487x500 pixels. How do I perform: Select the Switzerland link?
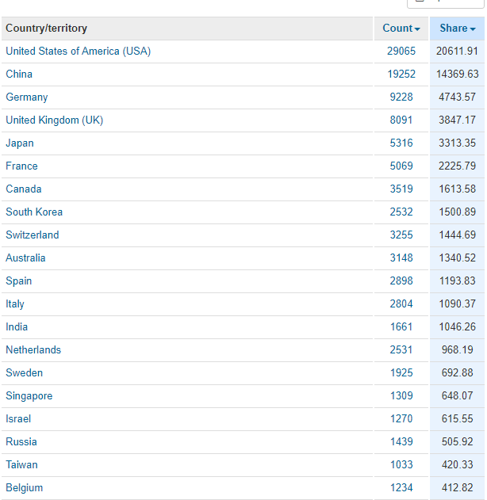(x=33, y=235)
